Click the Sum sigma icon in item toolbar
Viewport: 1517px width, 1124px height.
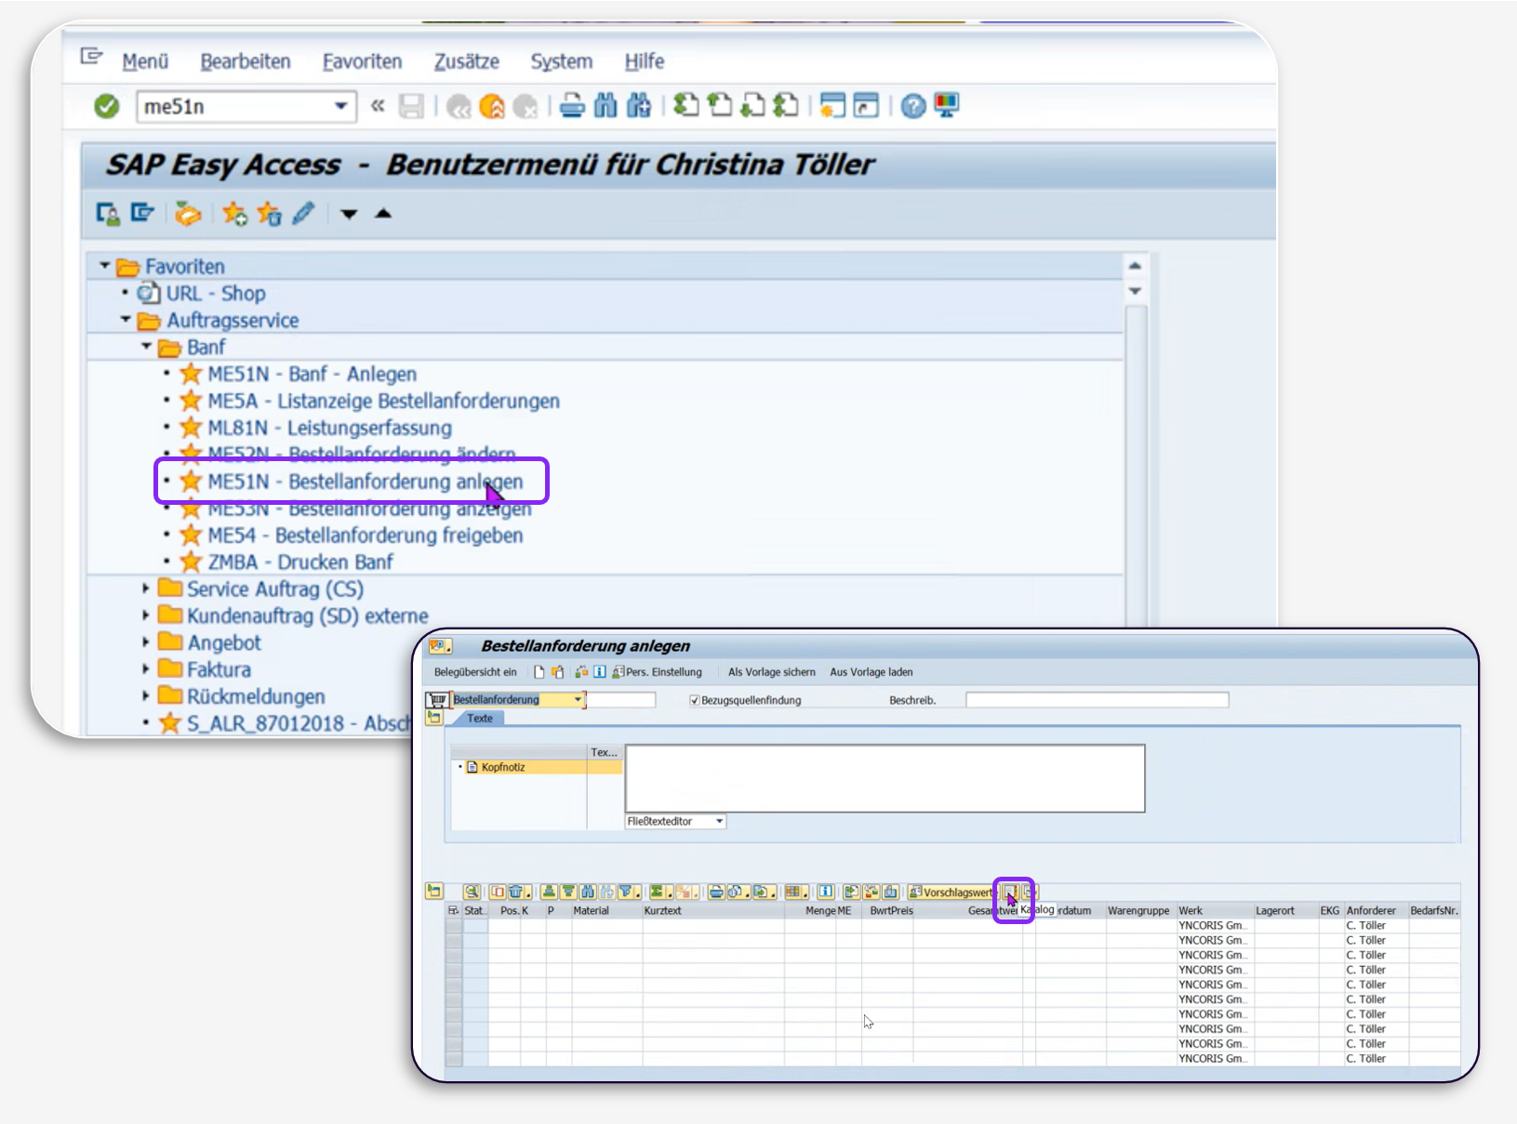pos(657,892)
